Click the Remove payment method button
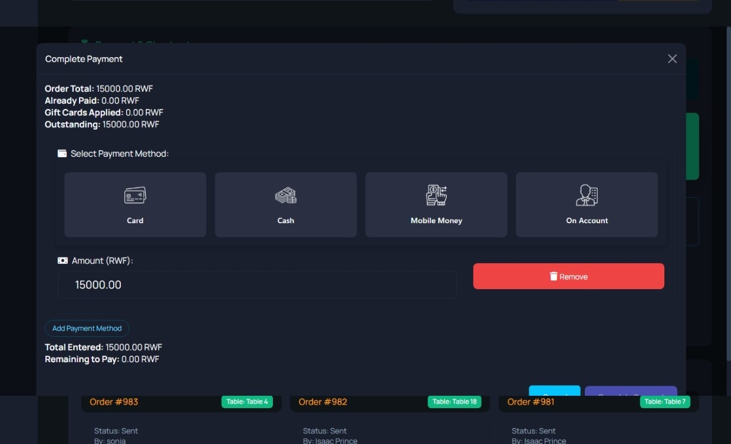The width and height of the screenshot is (731, 444). 568,276
